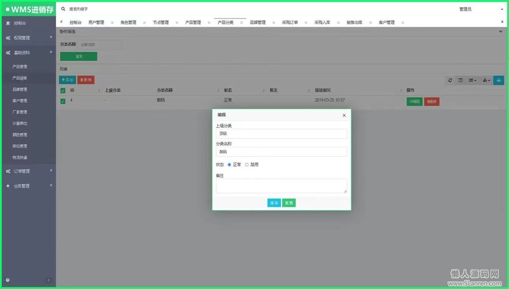Open 物流快递 in the sidebar
The width and height of the screenshot is (509, 289).
pos(20,157)
